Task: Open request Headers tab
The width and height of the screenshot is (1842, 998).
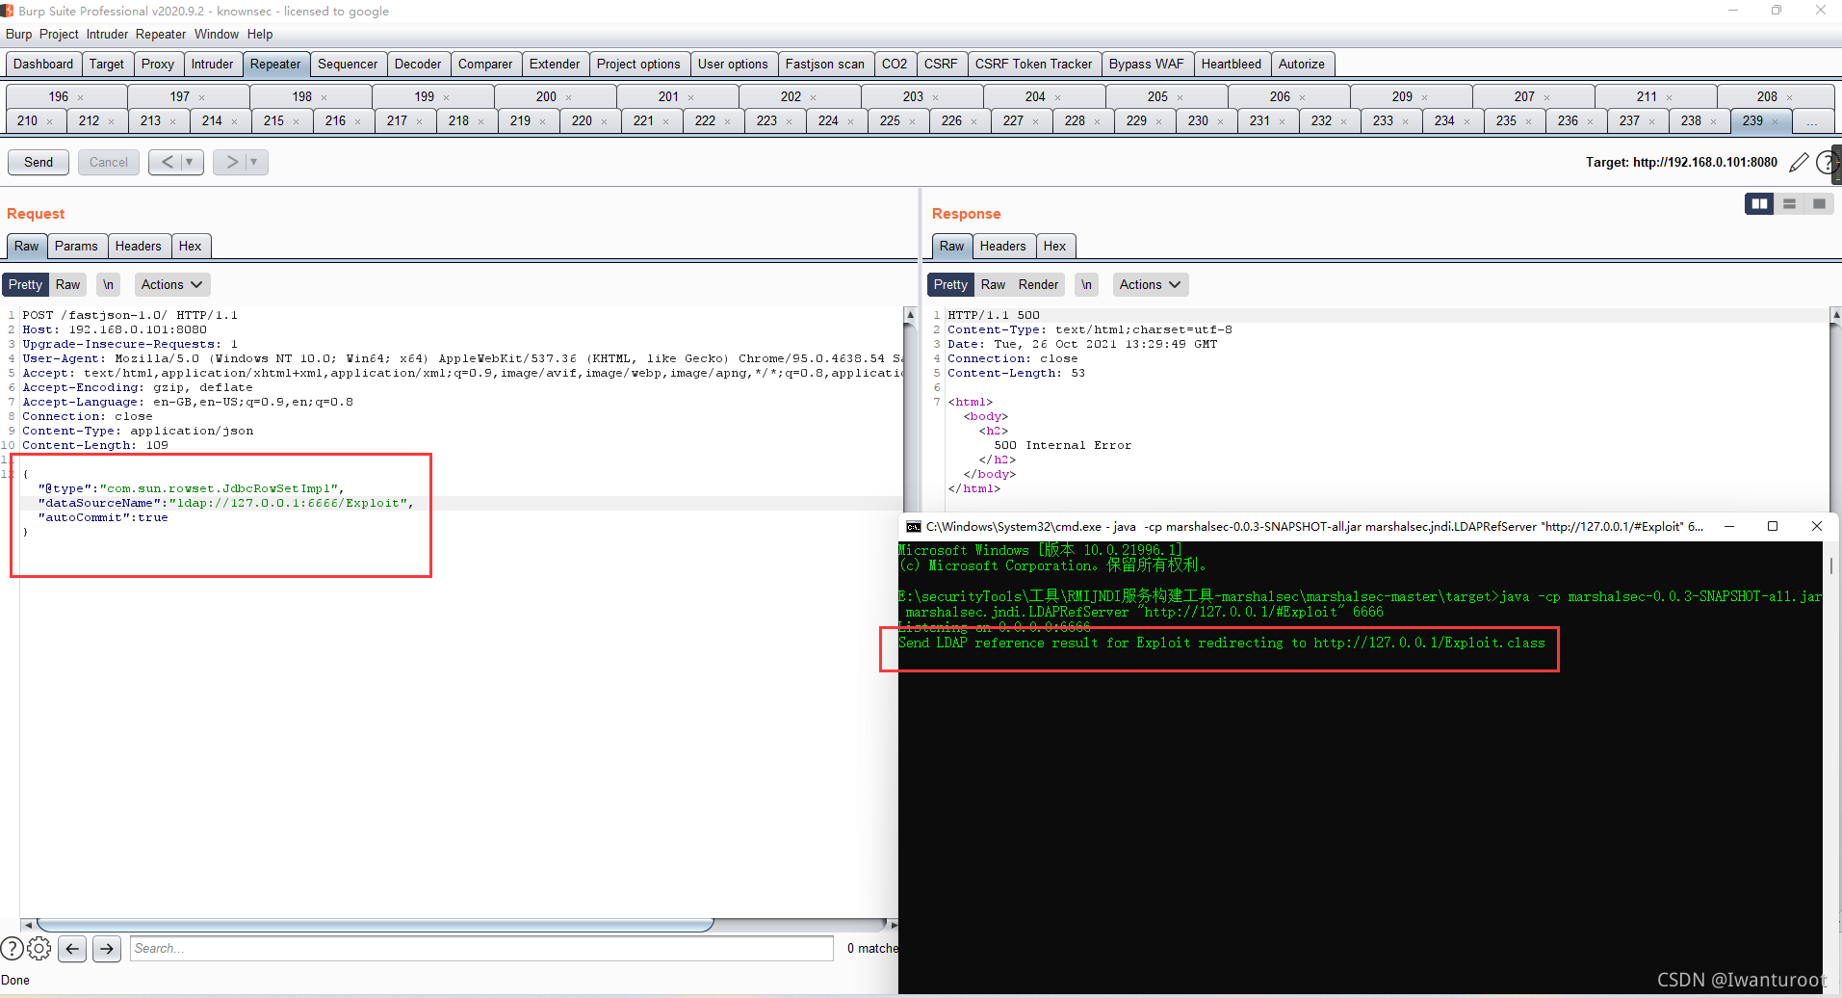Action: pyautogui.click(x=139, y=247)
